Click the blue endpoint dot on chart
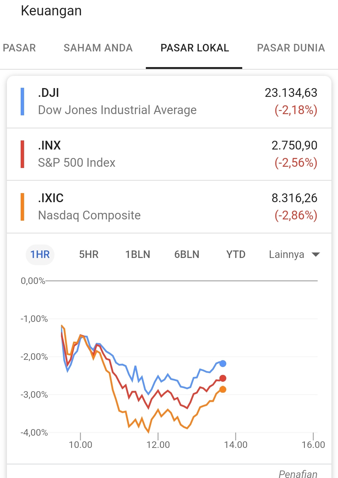The width and height of the screenshot is (338, 478). [x=223, y=364]
